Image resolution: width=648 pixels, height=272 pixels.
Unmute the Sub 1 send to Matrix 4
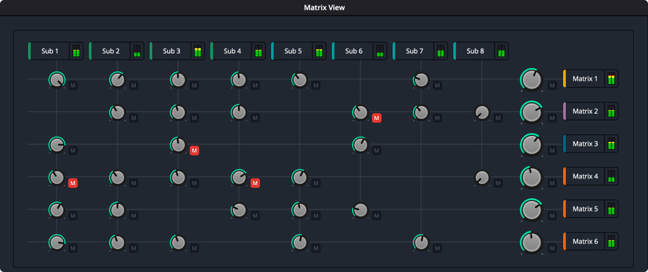[73, 183]
